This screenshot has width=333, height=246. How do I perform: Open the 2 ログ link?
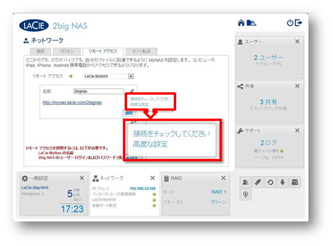pyautogui.click(x=269, y=143)
